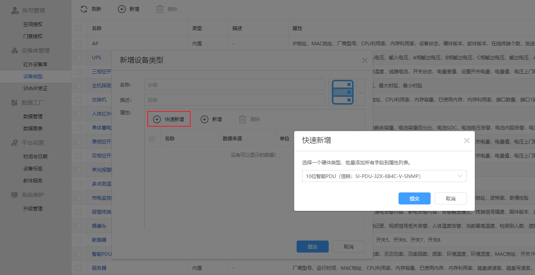Open 邮件服务 menu item
535x275 pixels.
(33, 180)
